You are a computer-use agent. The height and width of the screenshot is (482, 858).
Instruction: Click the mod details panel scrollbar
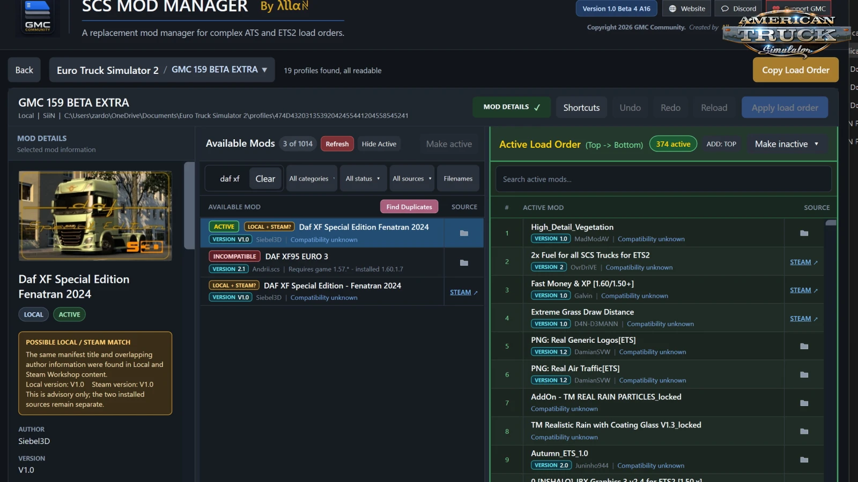(189, 206)
